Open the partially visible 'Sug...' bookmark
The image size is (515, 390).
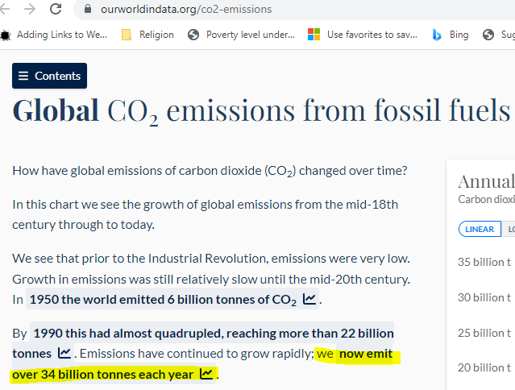coord(500,35)
